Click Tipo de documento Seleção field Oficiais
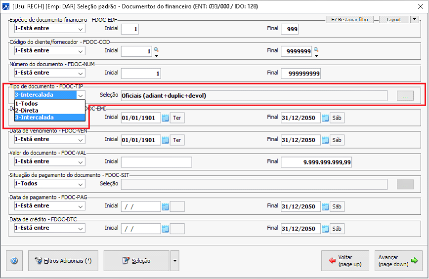This screenshot has width=429, height=279. point(254,96)
